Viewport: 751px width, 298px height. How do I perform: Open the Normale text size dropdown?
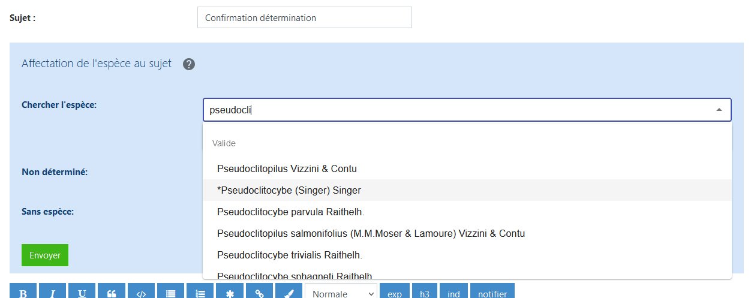(341, 293)
